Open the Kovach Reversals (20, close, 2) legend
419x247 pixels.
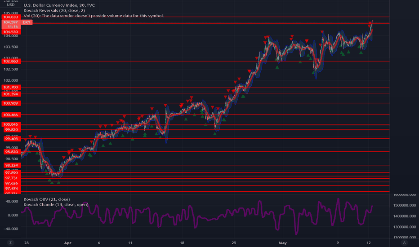[54, 10]
